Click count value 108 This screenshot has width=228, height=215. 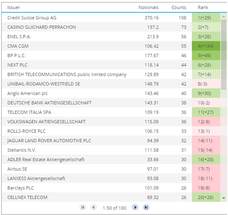pyautogui.click(x=182, y=18)
